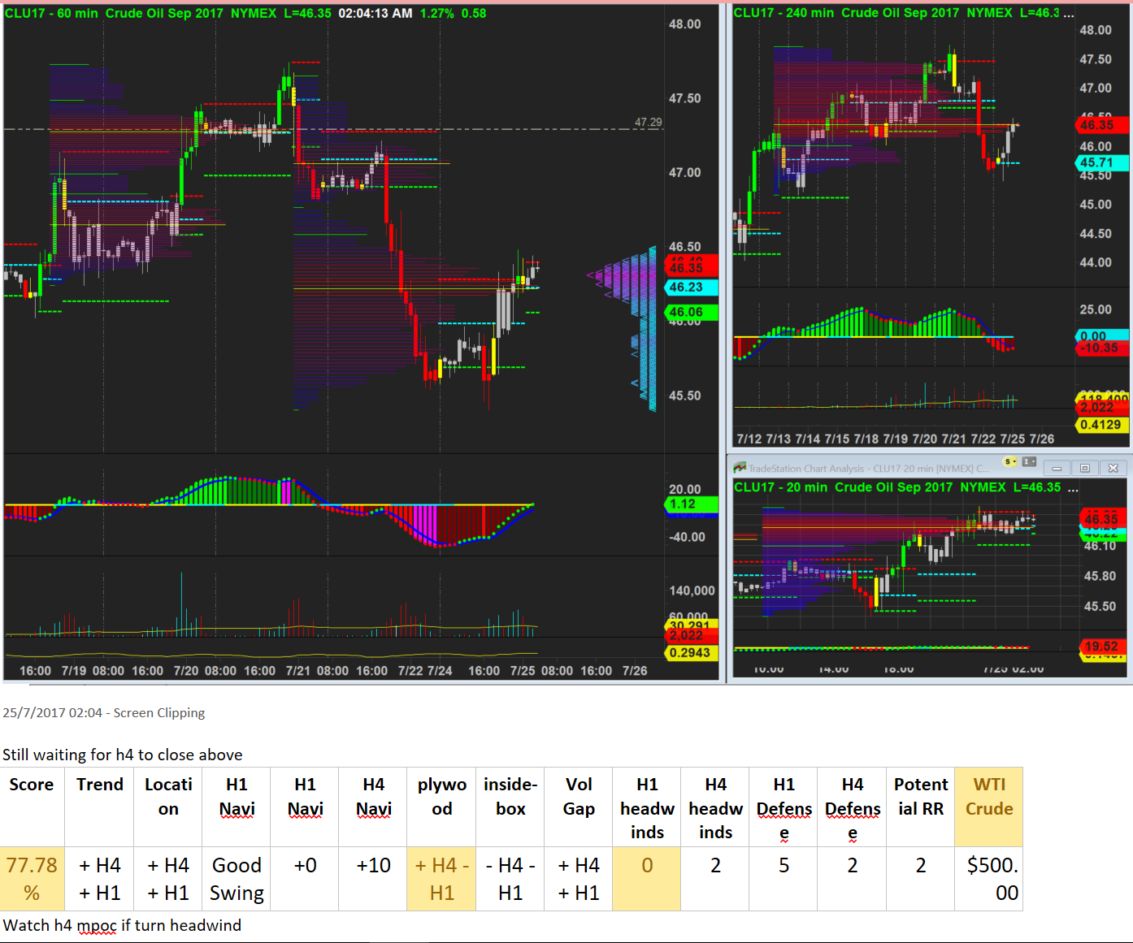Minimize the 20 min chart window

point(1057,468)
